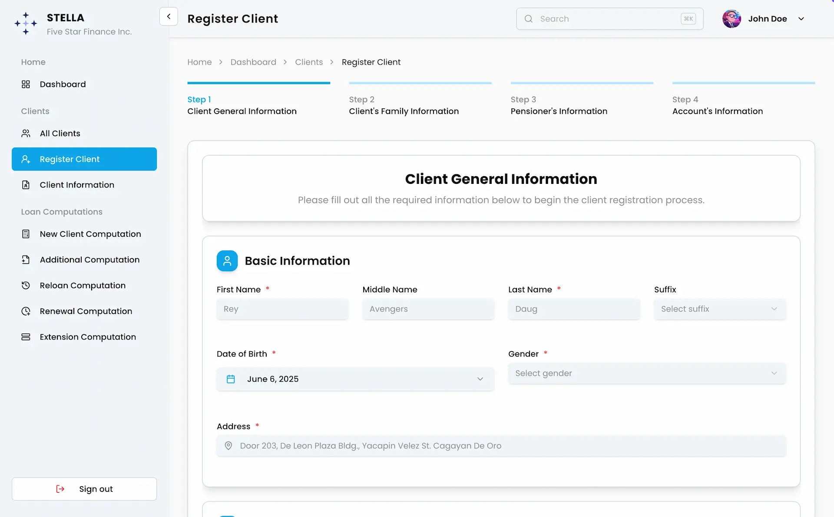
Task: Open New Client Computation page
Action: click(84, 234)
